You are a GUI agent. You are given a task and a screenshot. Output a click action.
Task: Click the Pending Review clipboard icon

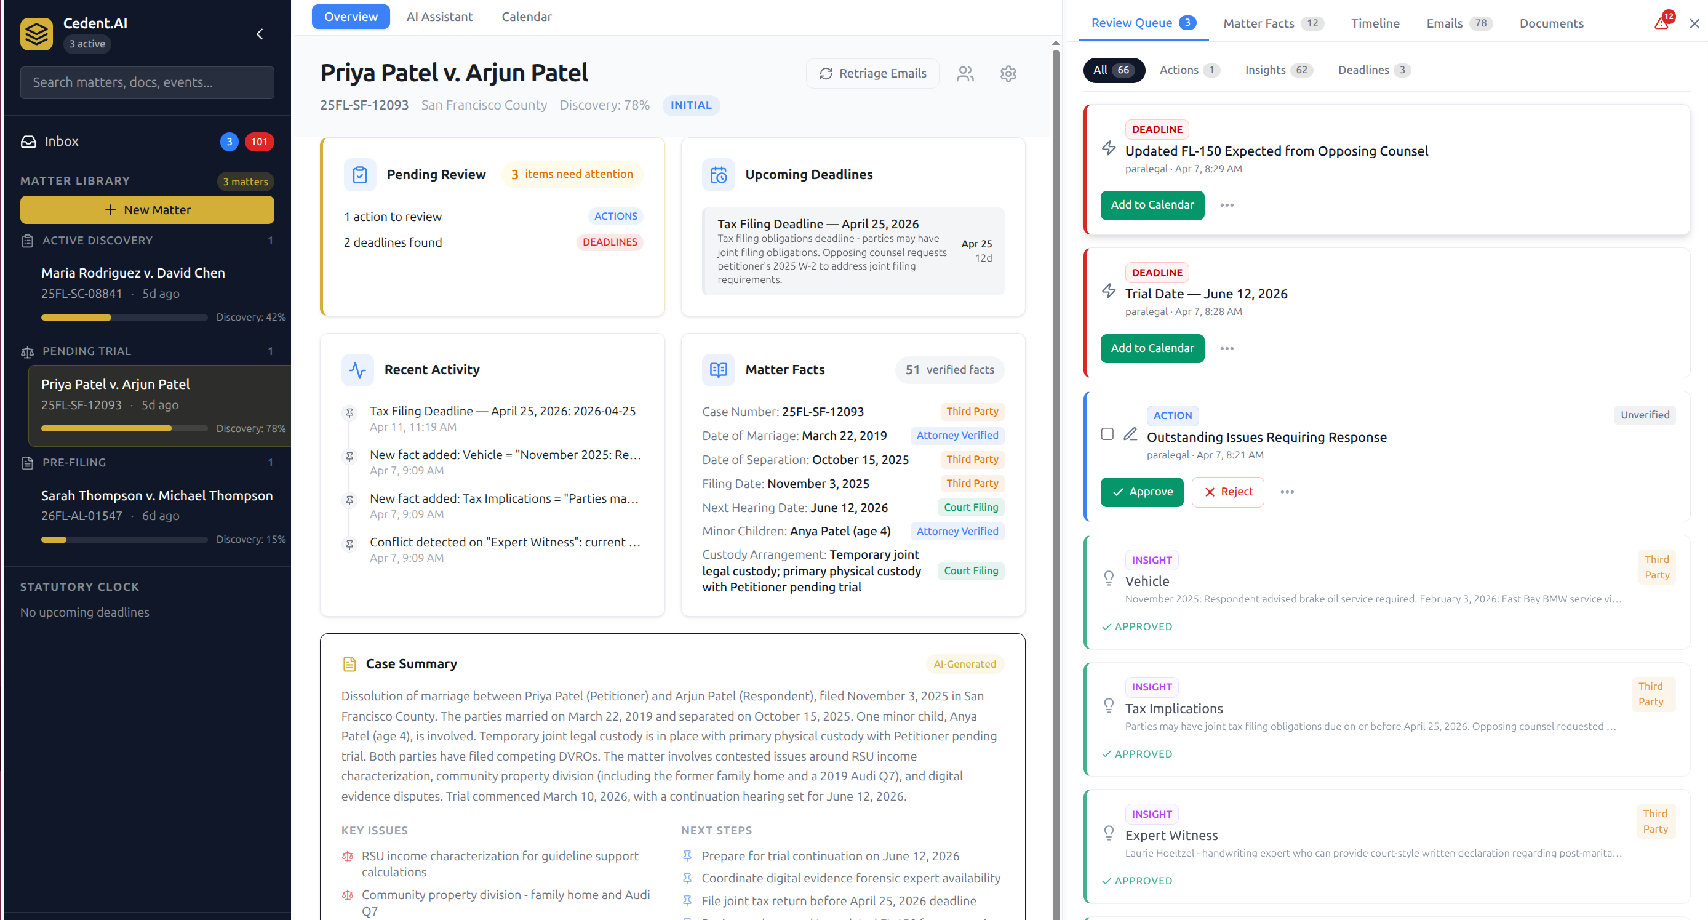(x=359, y=174)
